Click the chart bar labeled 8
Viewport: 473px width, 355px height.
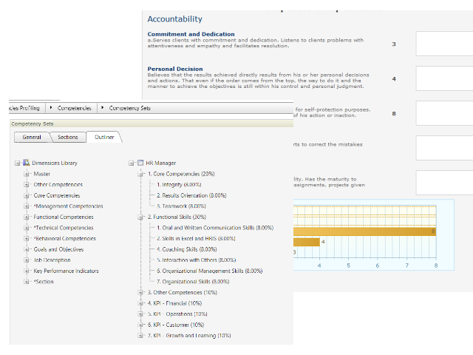(364, 231)
